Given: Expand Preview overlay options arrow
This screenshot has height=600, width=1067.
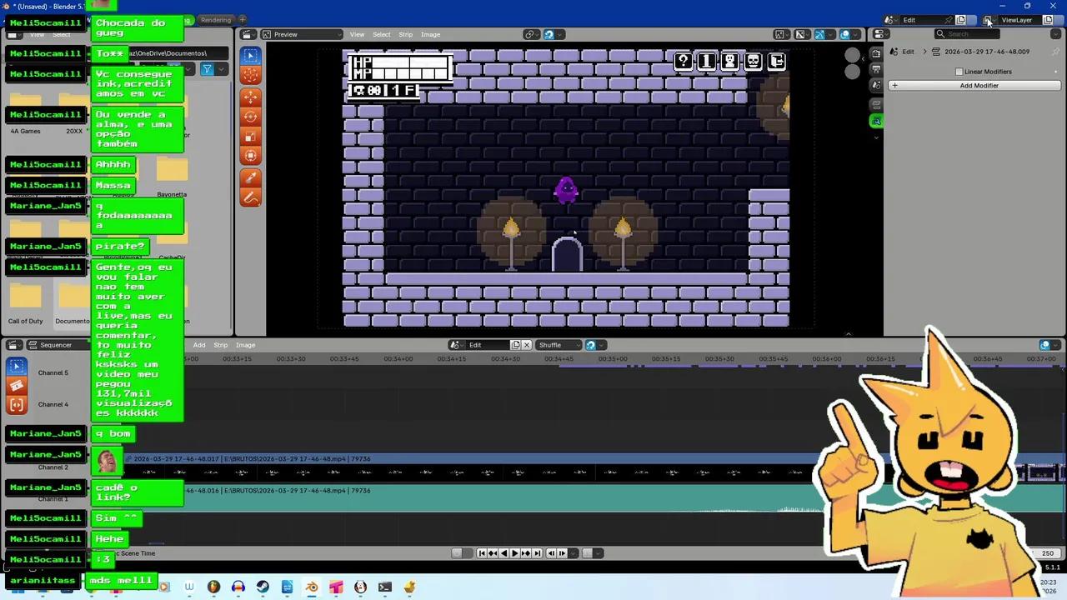Looking at the screenshot, I should click(856, 34).
